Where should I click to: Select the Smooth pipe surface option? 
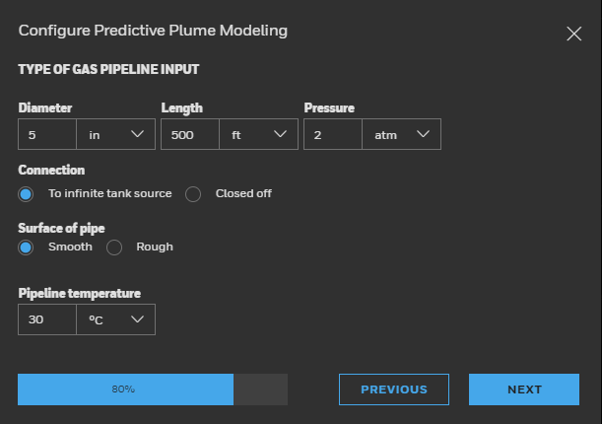tap(27, 247)
